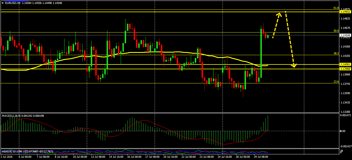Click the 50.0 Fibonacci level label
Screen dimensions: 352x160
pos(336,31)
